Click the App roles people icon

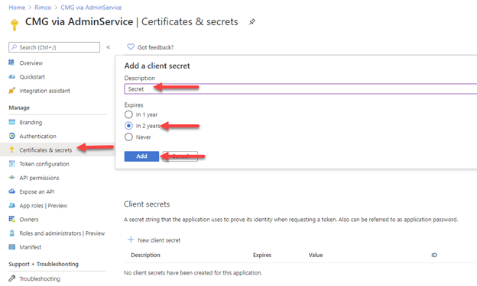[x=11, y=205]
